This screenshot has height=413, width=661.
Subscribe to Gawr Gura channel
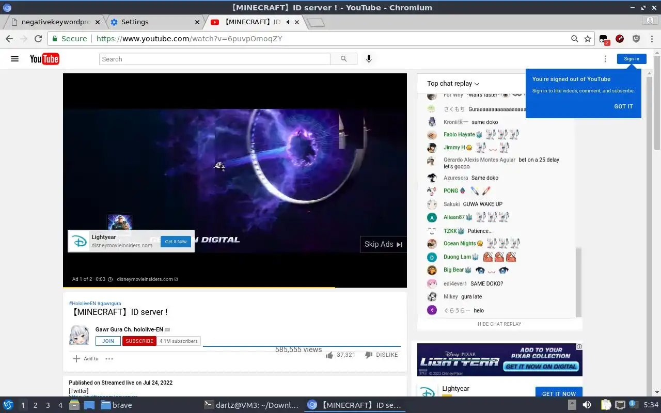pyautogui.click(x=139, y=341)
